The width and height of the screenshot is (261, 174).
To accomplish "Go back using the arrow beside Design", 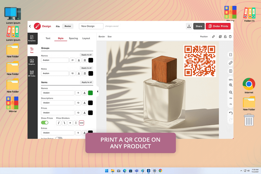I will [30, 26].
